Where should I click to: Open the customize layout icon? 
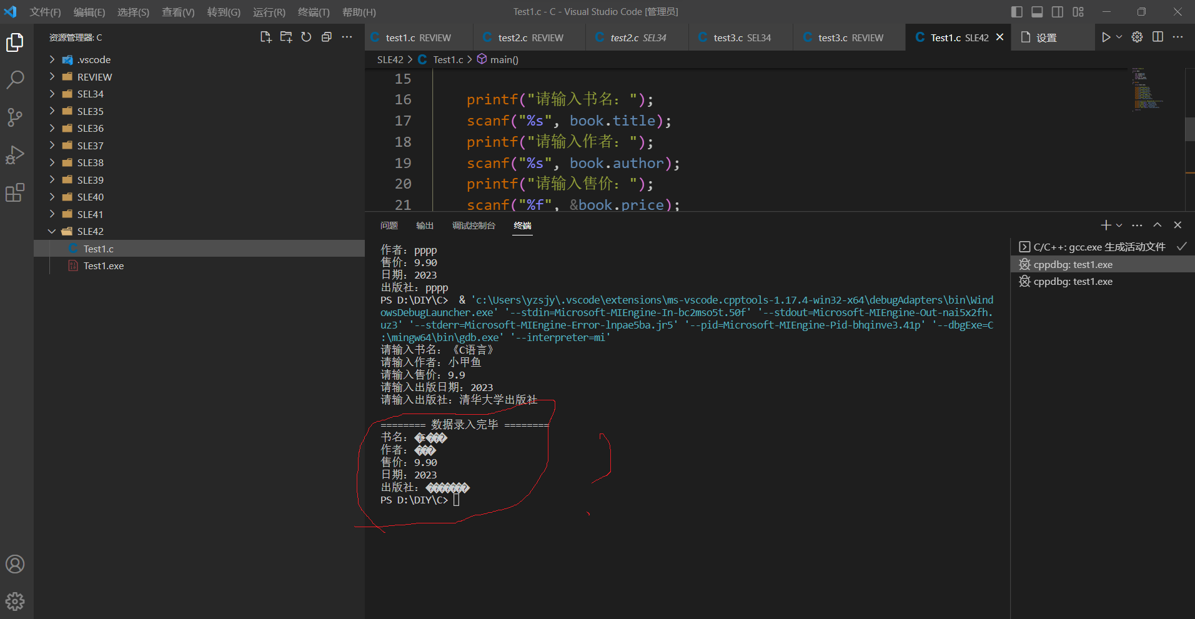click(1078, 12)
